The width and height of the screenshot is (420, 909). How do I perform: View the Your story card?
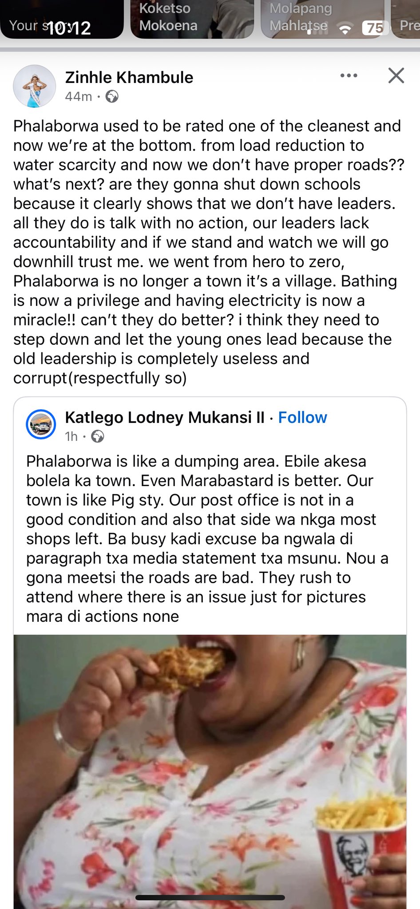click(x=61, y=20)
